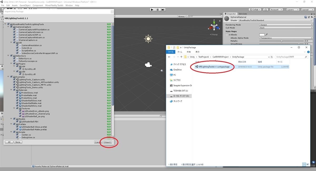
Task: Open the Account button
Action: [x=276, y=10]
